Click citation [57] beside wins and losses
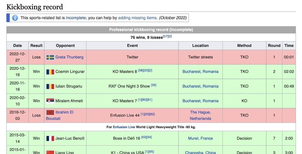The image size is (302, 154). (165, 36)
